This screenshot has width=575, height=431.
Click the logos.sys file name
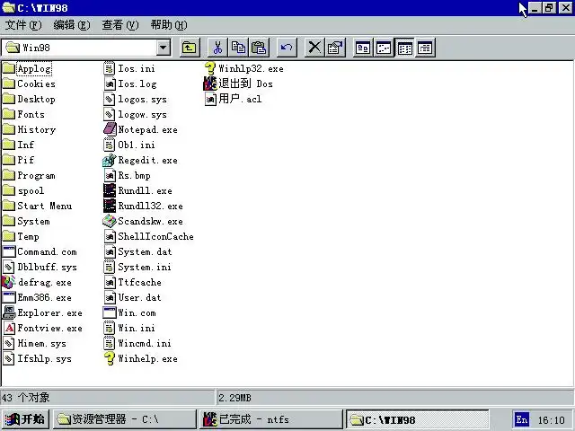pos(142,100)
